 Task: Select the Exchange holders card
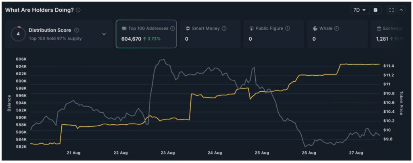(389, 34)
